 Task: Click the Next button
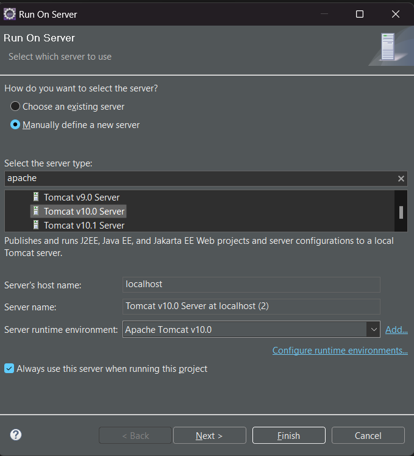click(x=210, y=435)
